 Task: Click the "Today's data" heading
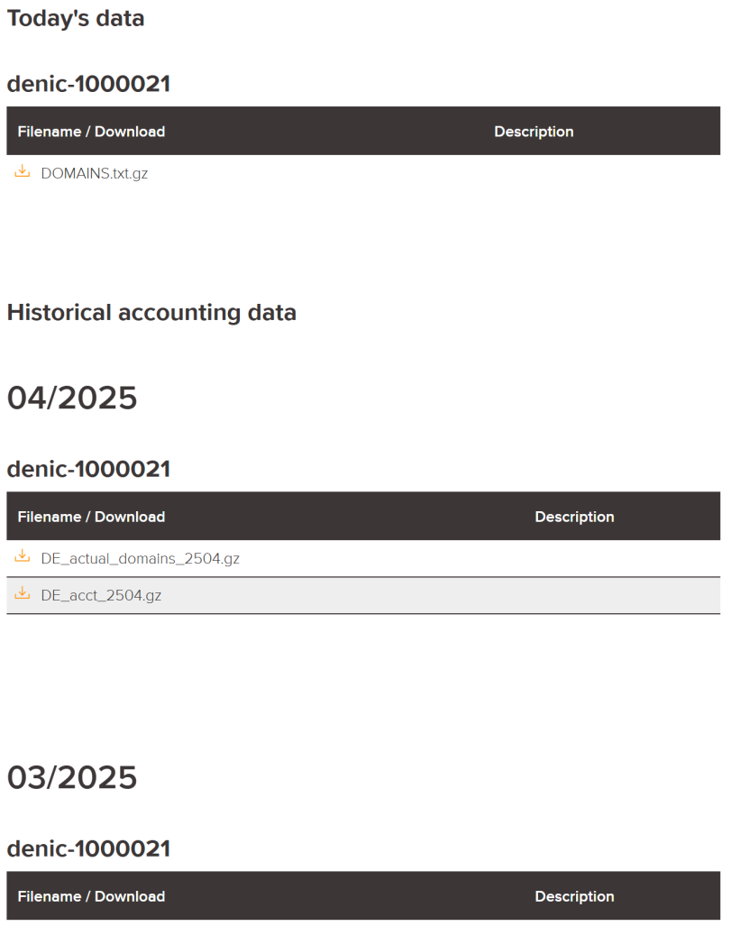click(76, 18)
